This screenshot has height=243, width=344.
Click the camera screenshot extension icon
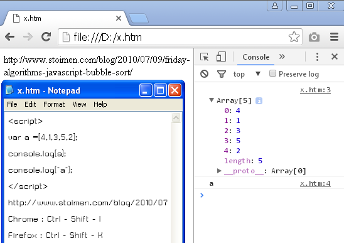[x=314, y=37]
